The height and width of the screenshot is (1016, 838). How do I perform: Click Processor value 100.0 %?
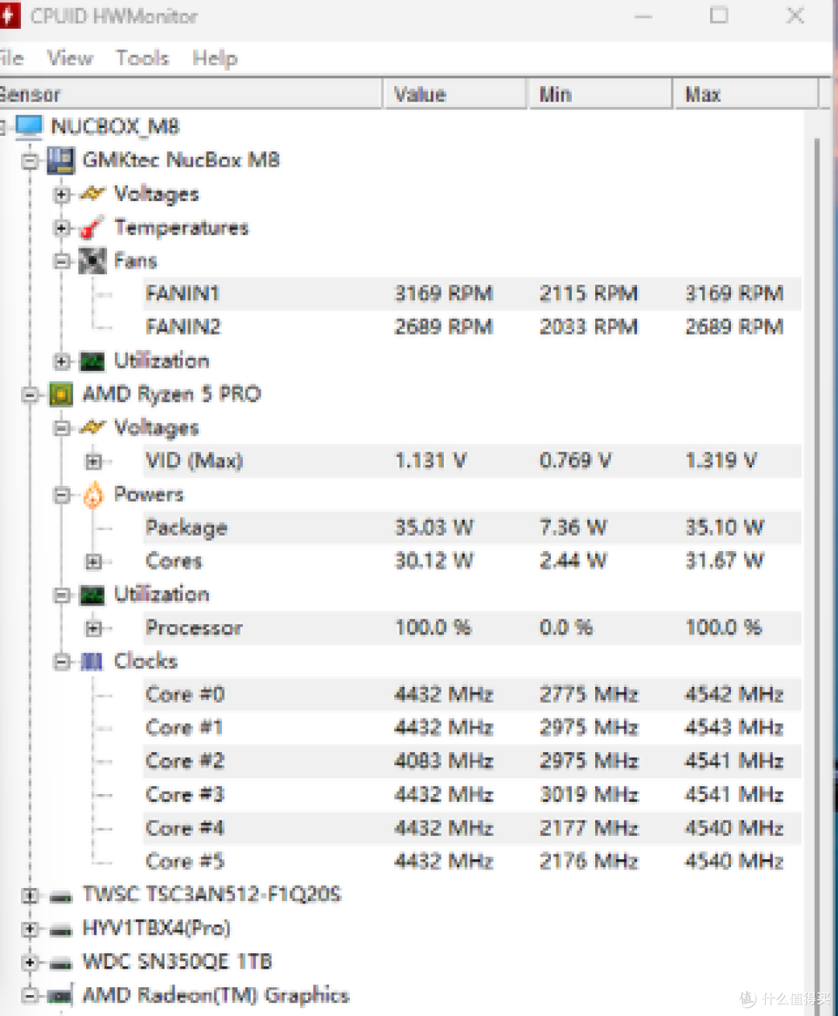433,628
